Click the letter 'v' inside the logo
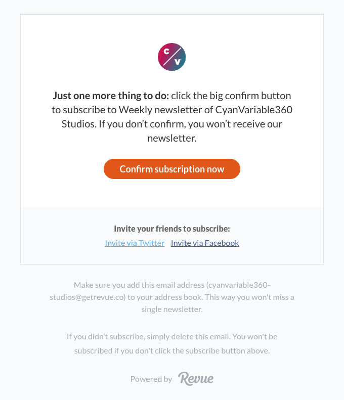 point(178,62)
